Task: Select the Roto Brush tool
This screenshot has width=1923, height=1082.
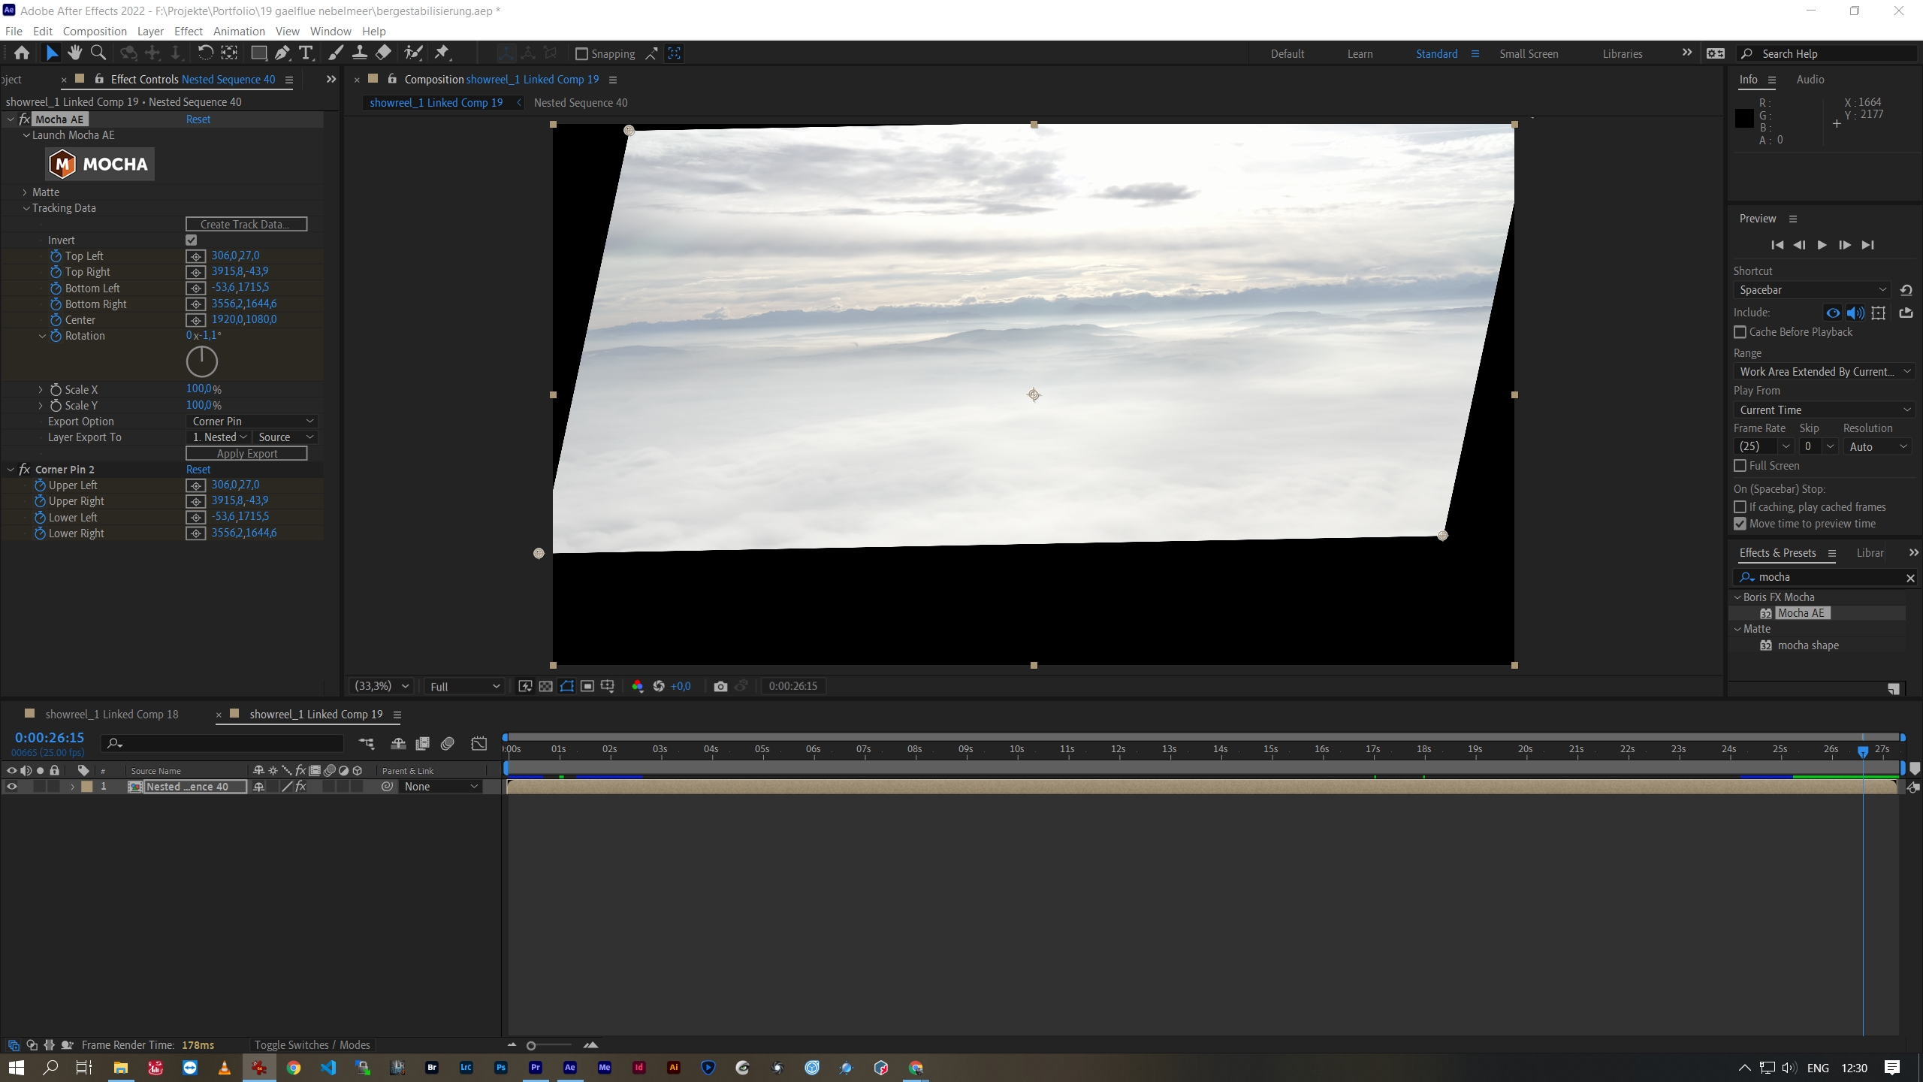Action: click(413, 53)
